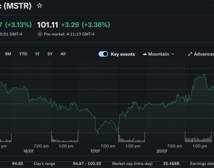Screen dimensions: 214x168
Task: Click the (+3.13%) percent change
Action: click(18, 25)
